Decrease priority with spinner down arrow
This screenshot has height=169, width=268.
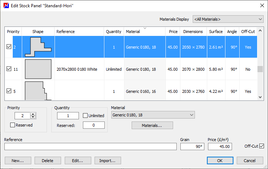pos(33,117)
